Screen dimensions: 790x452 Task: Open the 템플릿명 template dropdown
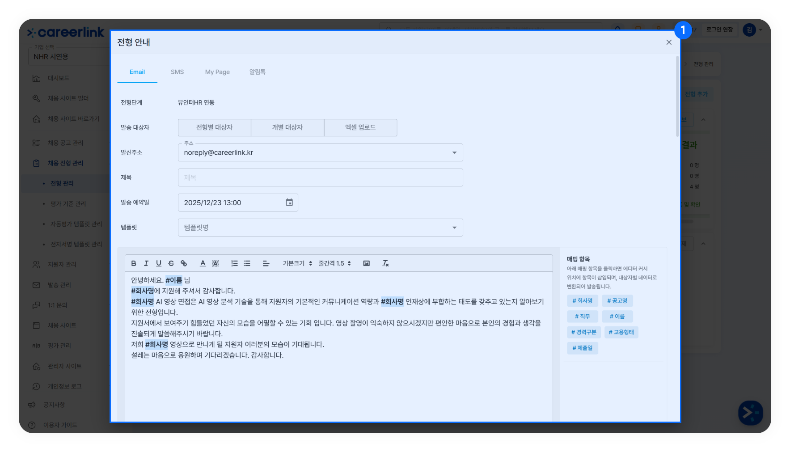coord(320,228)
